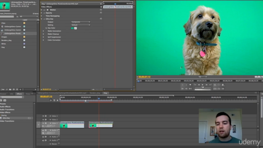The height and width of the screenshot is (148, 263).
Task: Toggle the Key Color animation stopwatch
Action: (x=46, y=28)
